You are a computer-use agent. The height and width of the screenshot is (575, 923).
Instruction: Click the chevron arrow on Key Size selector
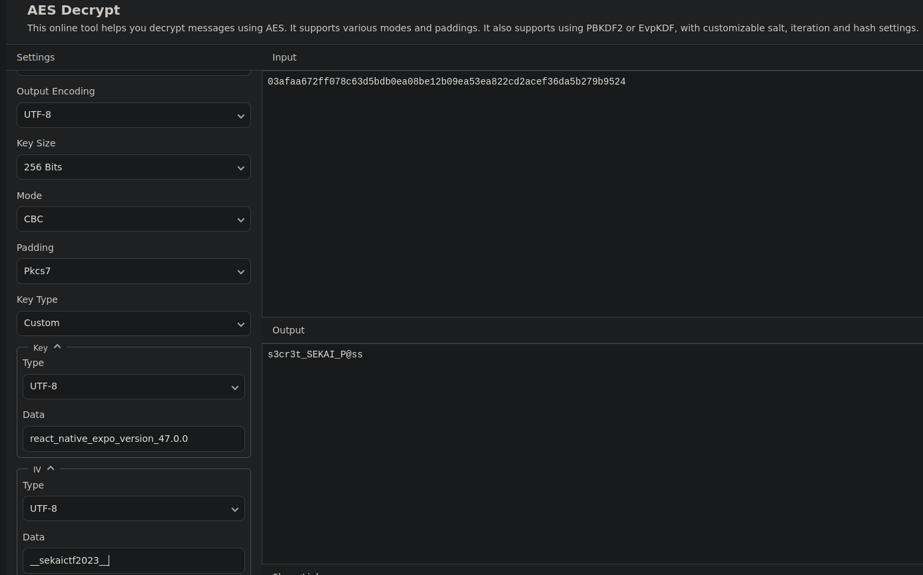pyautogui.click(x=240, y=167)
